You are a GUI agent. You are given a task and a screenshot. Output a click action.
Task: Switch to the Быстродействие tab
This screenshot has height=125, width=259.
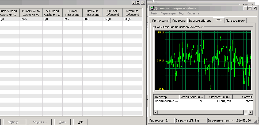[x=200, y=21]
